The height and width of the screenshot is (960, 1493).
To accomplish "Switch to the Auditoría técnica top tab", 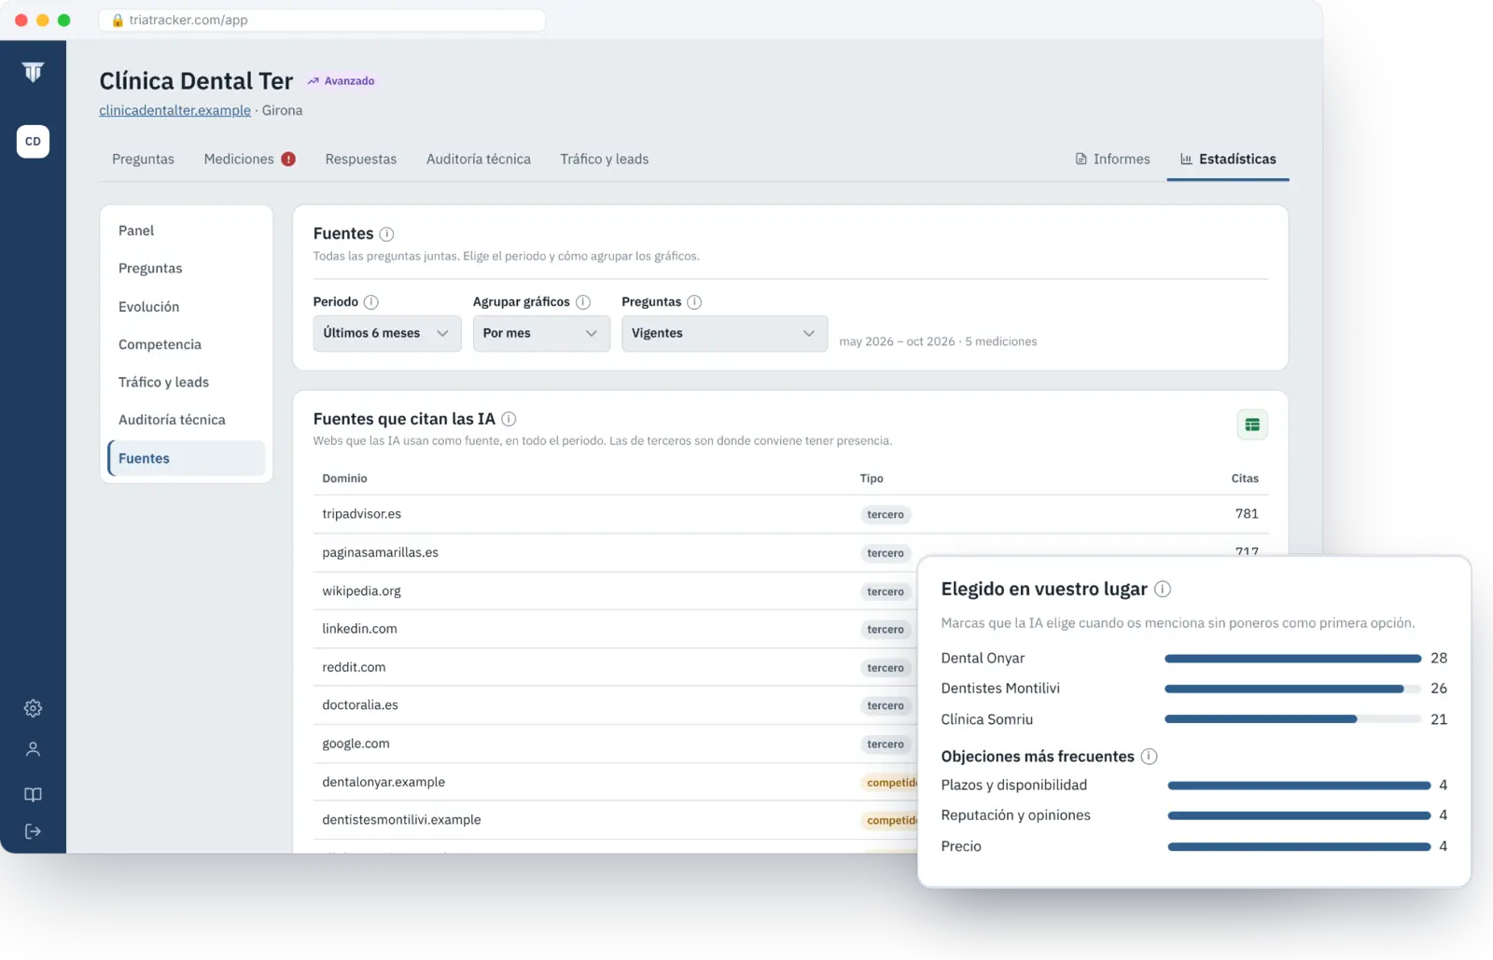I will (x=479, y=160).
